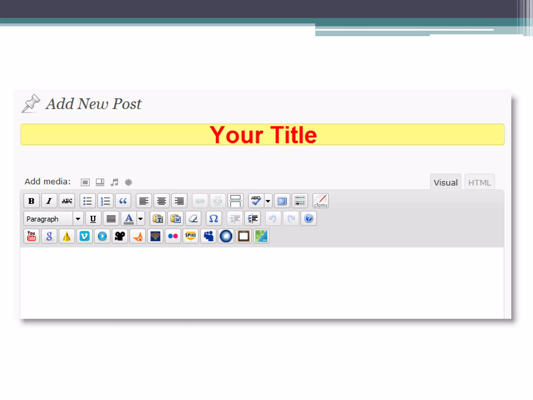533x400 pixels.
Task: Insert a Flickr media embed
Action: pyautogui.click(x=173, y=236)
